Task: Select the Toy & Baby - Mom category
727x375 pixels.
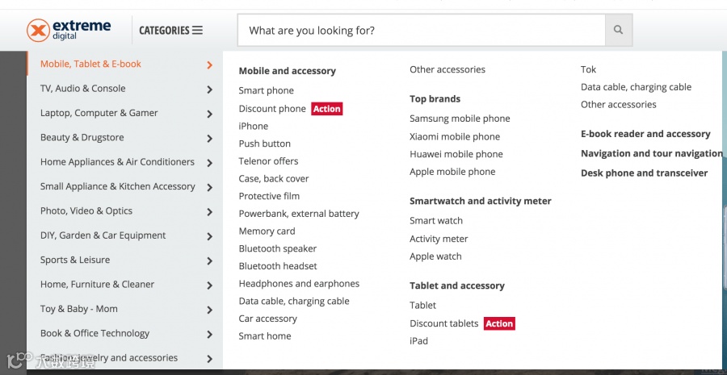Action: [x=79, y=309]
